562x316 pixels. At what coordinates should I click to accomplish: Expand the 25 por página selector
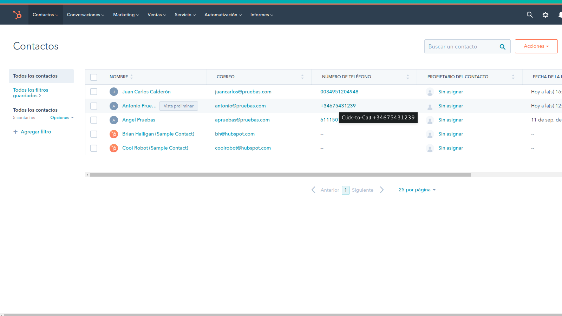click(417, 190)
